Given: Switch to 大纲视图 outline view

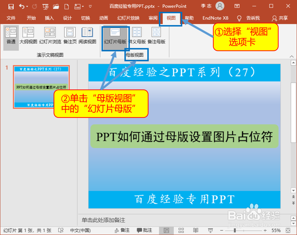Looking at the screenshot, I should click(x=28, y=36).
